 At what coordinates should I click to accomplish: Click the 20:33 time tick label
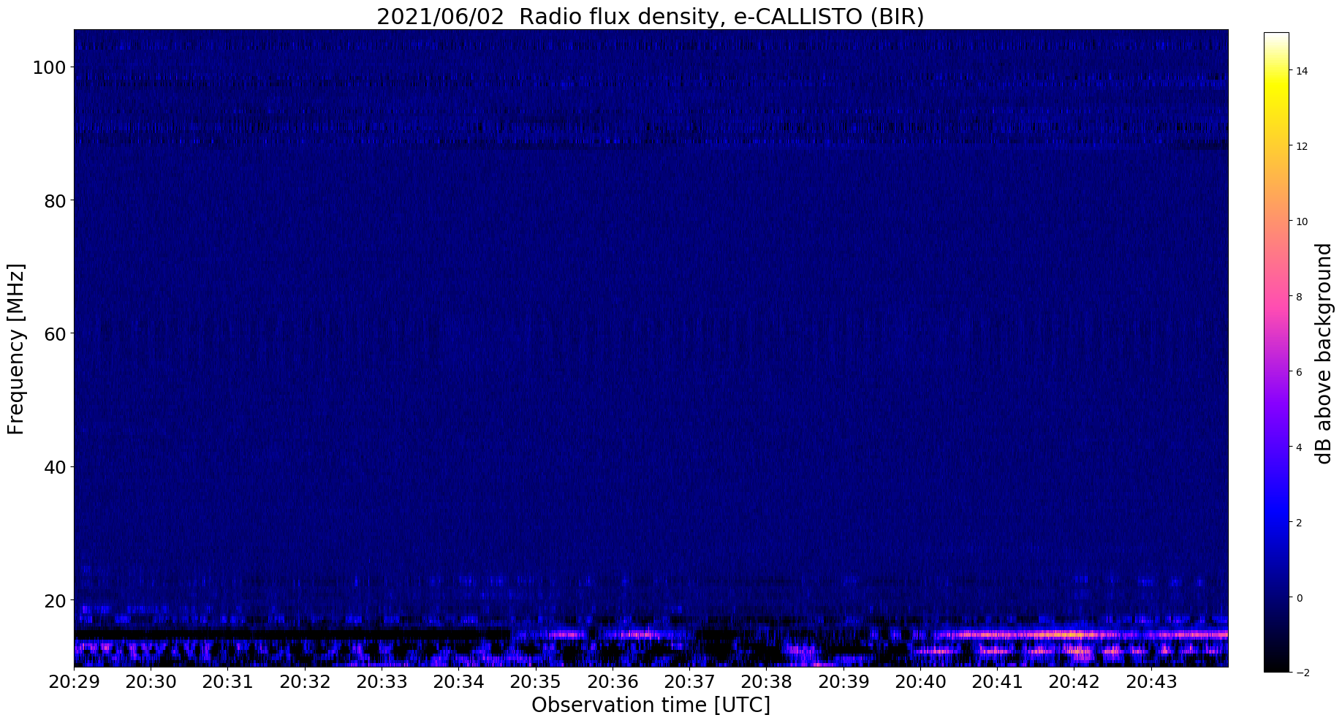point(382,682)
